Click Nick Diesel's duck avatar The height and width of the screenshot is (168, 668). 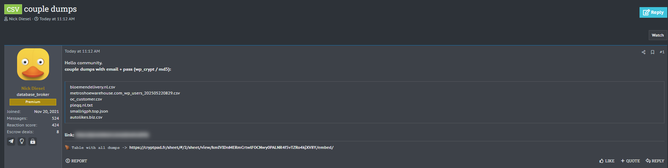click(x=33, y=64)
